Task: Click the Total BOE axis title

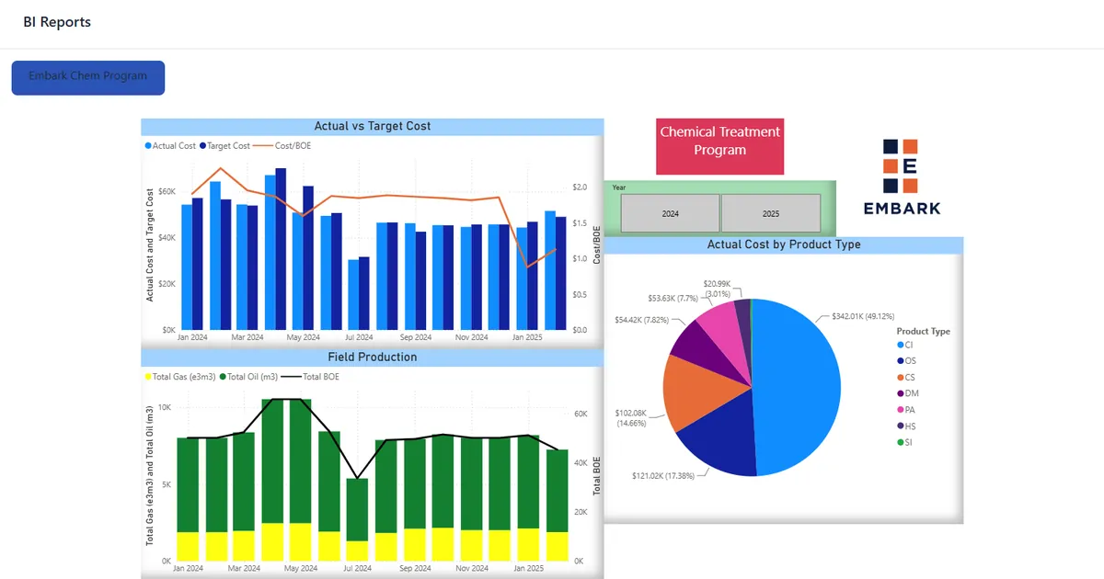Action: click(x=596, y=475)
